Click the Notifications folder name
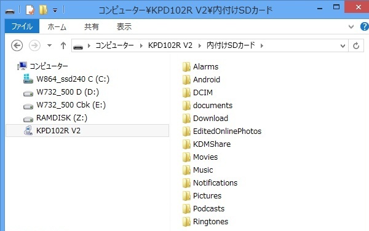This screenshot has width=369, height=231. [x=215, y=183]
